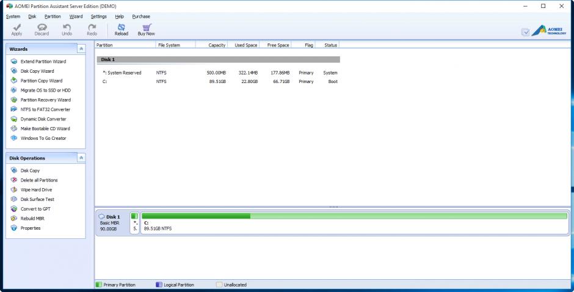
Task: Select the Disk 1 Basic MBR block
Action: pyautogui.click(x=112, y=223)
